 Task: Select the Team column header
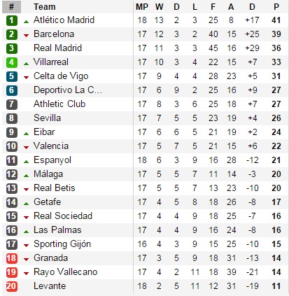point(44,7)
